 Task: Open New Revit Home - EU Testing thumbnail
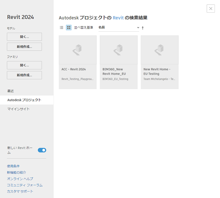[160, 50]
